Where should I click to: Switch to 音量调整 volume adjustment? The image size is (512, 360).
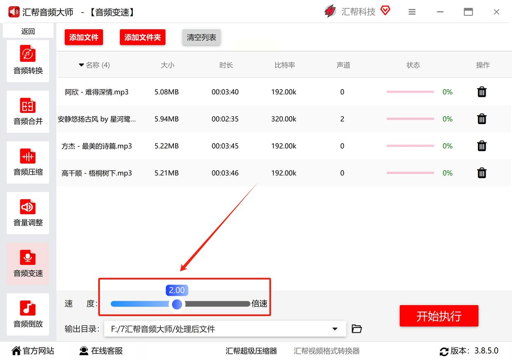(28, 213)
